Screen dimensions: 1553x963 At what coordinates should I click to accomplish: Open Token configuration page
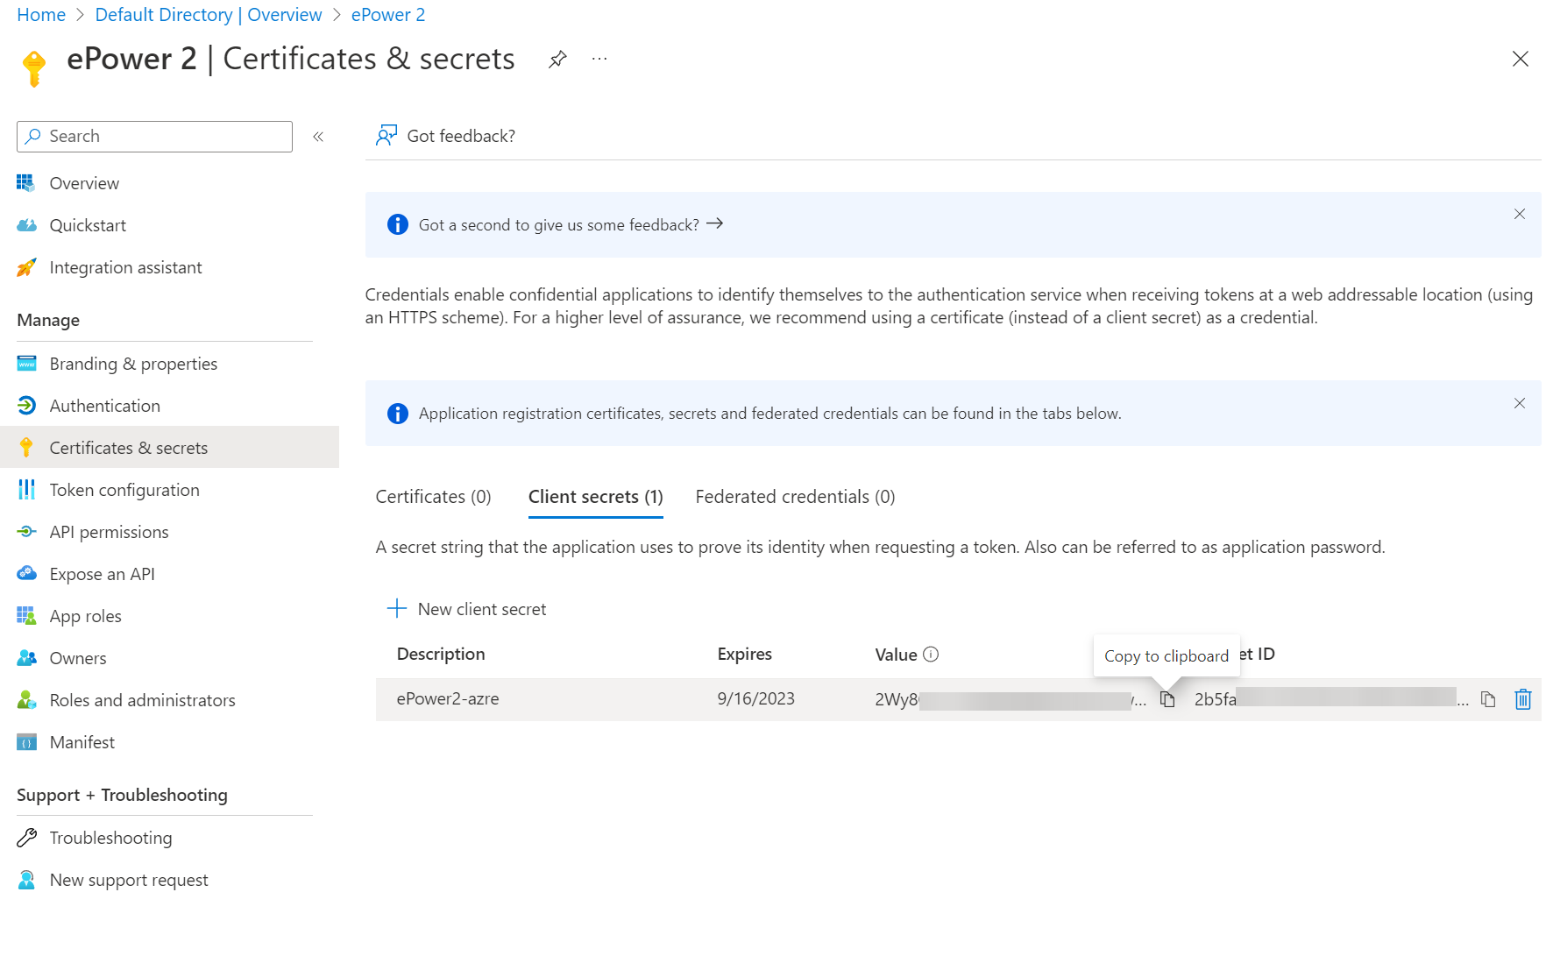point(124,490)
